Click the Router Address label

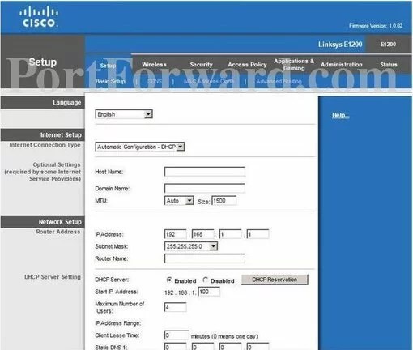coord(58,232)
